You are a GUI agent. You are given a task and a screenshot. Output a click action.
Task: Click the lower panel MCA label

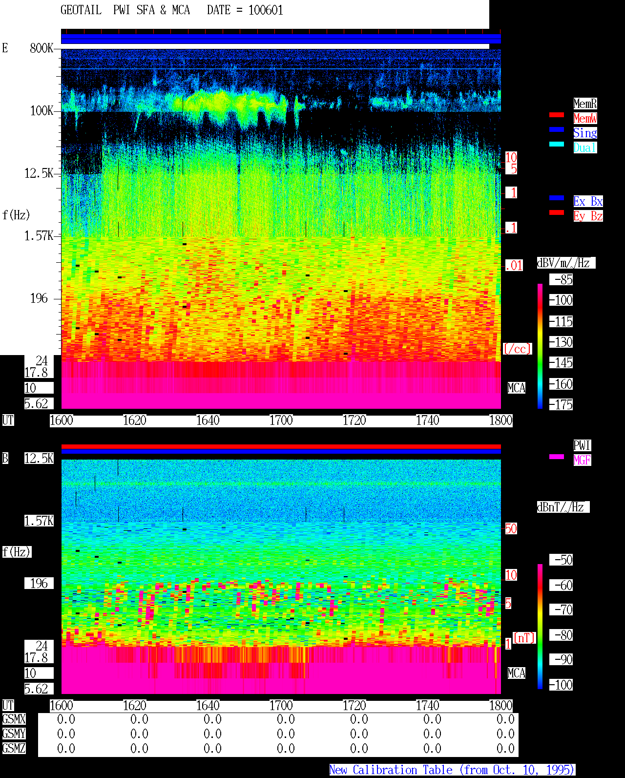point(517,673)
